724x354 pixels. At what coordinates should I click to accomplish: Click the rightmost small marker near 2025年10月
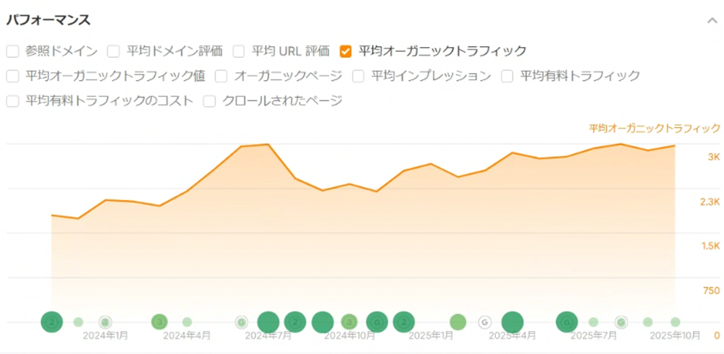pos(675,322)
